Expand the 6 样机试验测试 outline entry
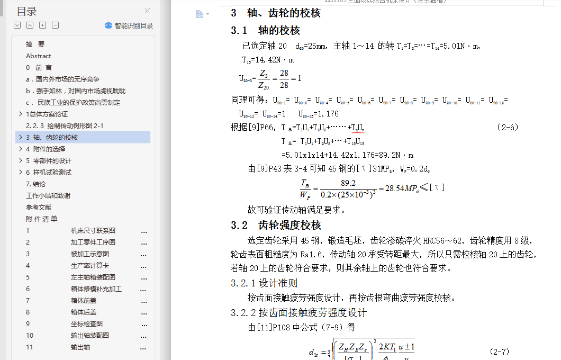This screenshot has width=561, height=360. 21,172
